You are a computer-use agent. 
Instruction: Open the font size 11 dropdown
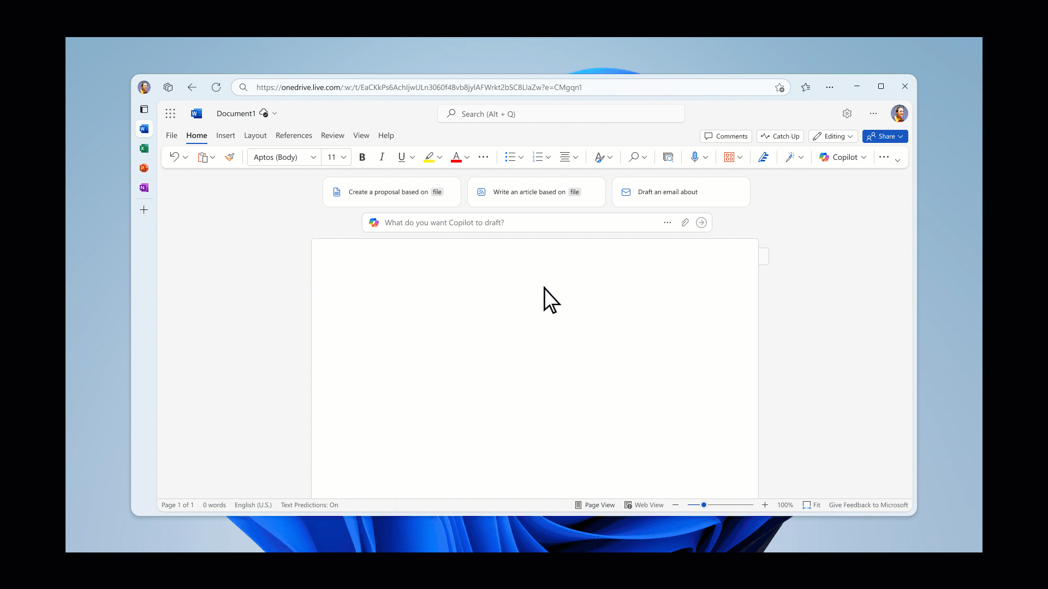coord(343,157)
